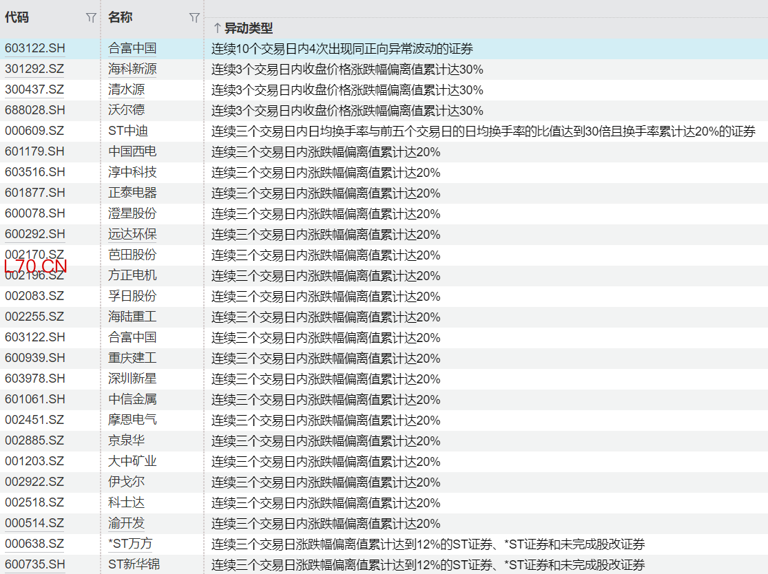Viewport: 768px width, 574px height.
Task: Click the 代码 column header label
Action: (x=17, y=18)
